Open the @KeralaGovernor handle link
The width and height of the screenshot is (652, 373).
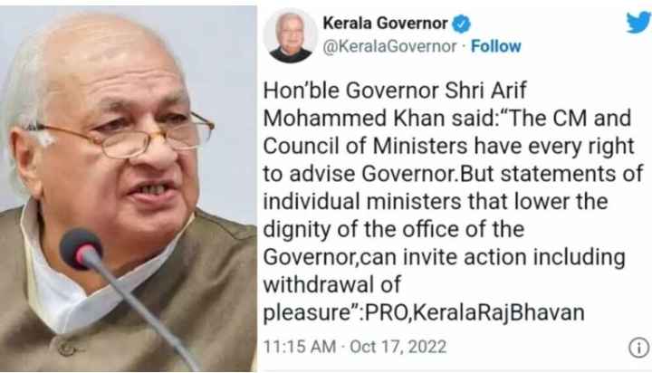pos(389,46)
